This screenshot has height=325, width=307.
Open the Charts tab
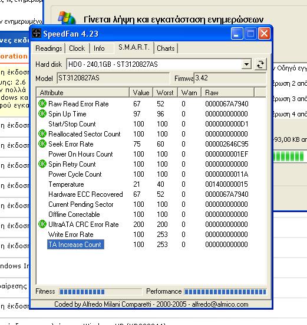pos(166,48)
